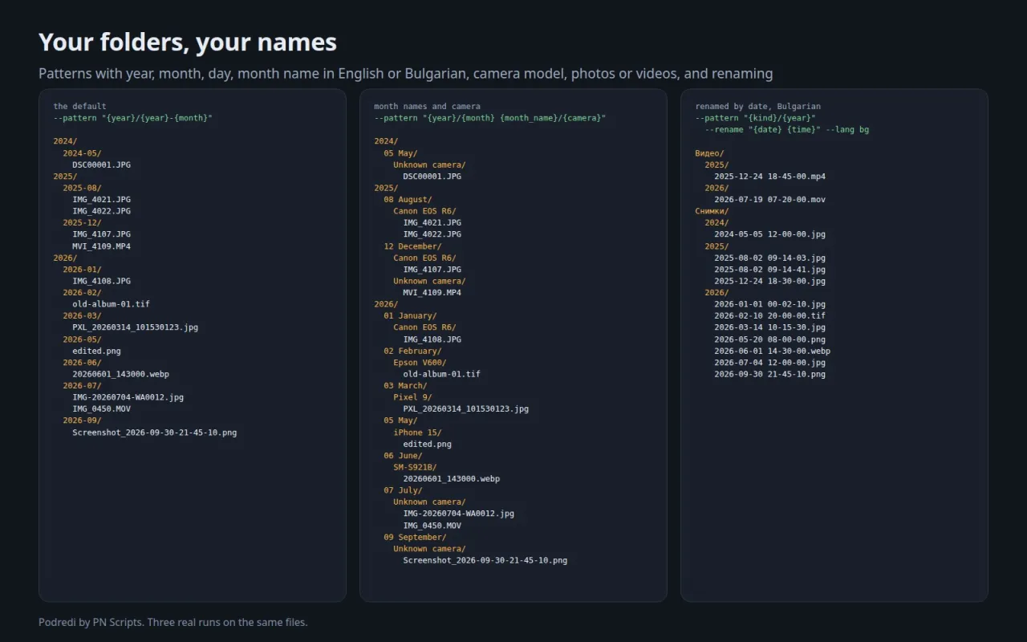
Task: Select the file "2026-07-19 07-20-00.mov"
Action: click(769, 199)
